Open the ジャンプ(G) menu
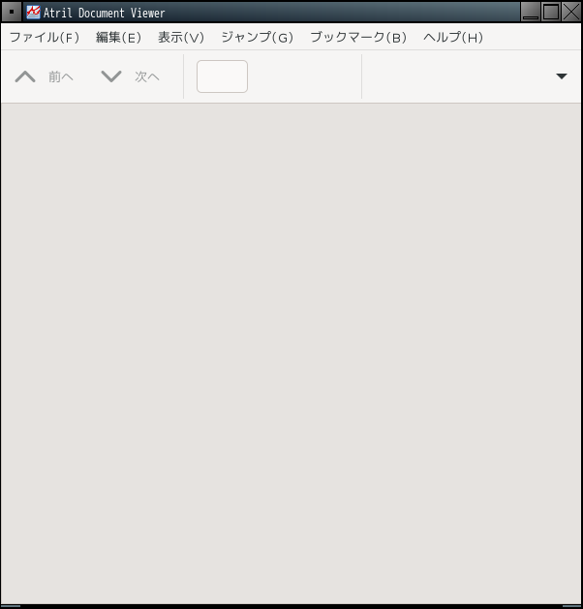583x609 pixels. point(258,38)
